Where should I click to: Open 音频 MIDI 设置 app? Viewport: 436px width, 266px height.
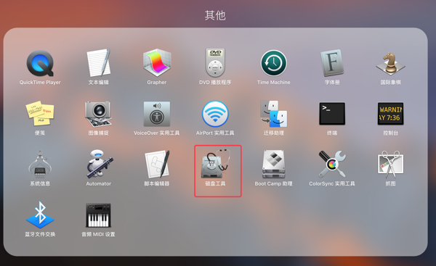pos(98,215)
